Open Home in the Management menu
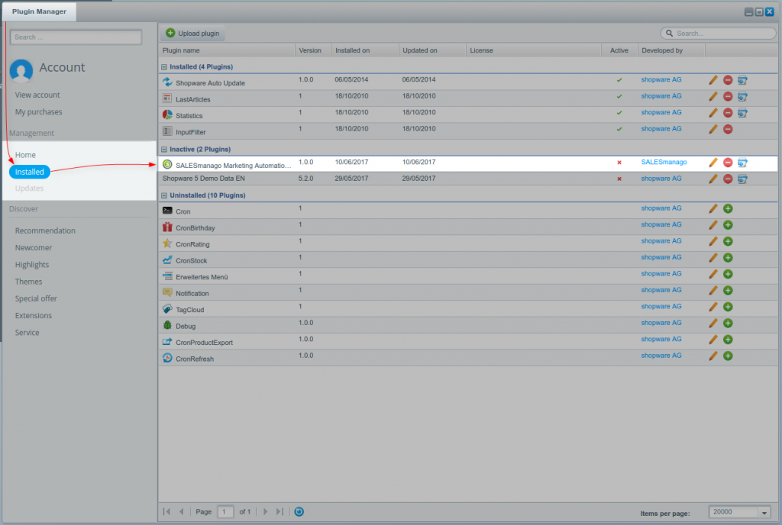Screen dimensions: 782x525 [x=25, y=155]
